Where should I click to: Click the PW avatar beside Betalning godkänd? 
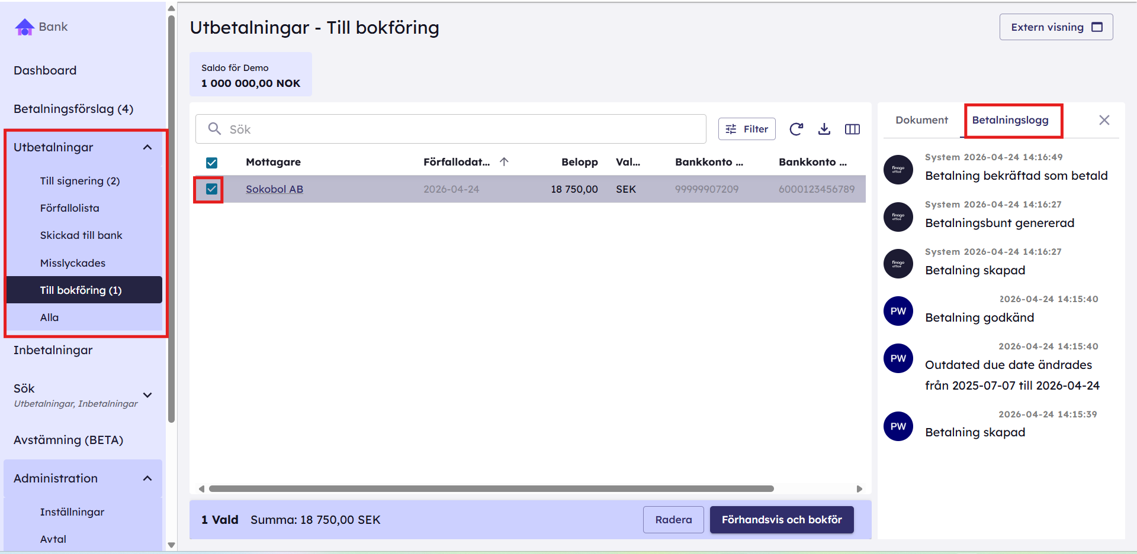[x=898, y=311]
